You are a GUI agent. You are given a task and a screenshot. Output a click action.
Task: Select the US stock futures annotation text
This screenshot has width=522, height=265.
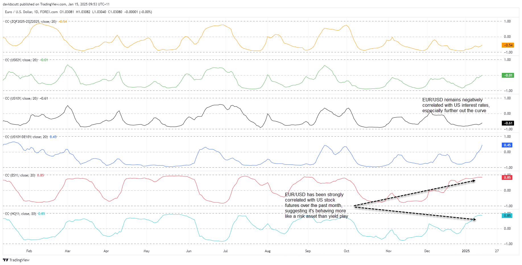(317, 206)
